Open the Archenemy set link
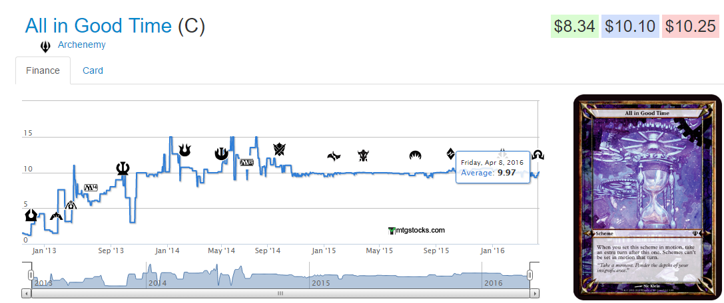 pos(81,45)
